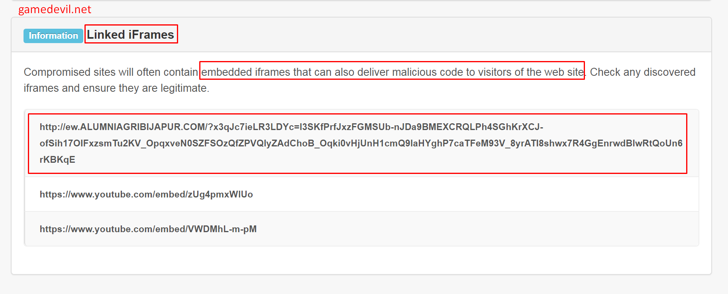Click the 'Compromised sites will often contain' text

(x=111, y=72)
